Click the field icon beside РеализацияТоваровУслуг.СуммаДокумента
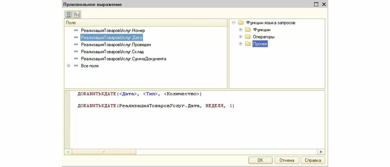The width and height of the screenshot is (390, 167). tap(76, 59)
